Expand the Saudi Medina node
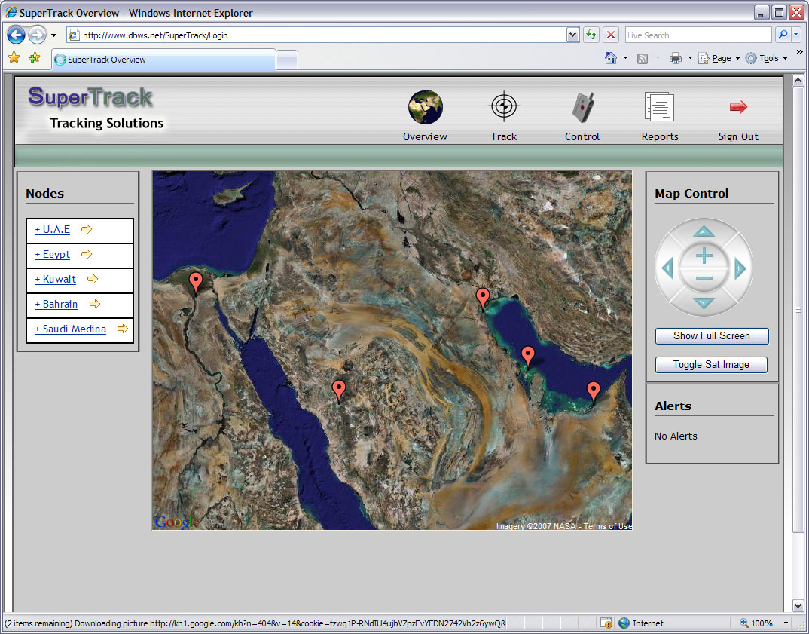Screen dimensions: 809x634 70,329
